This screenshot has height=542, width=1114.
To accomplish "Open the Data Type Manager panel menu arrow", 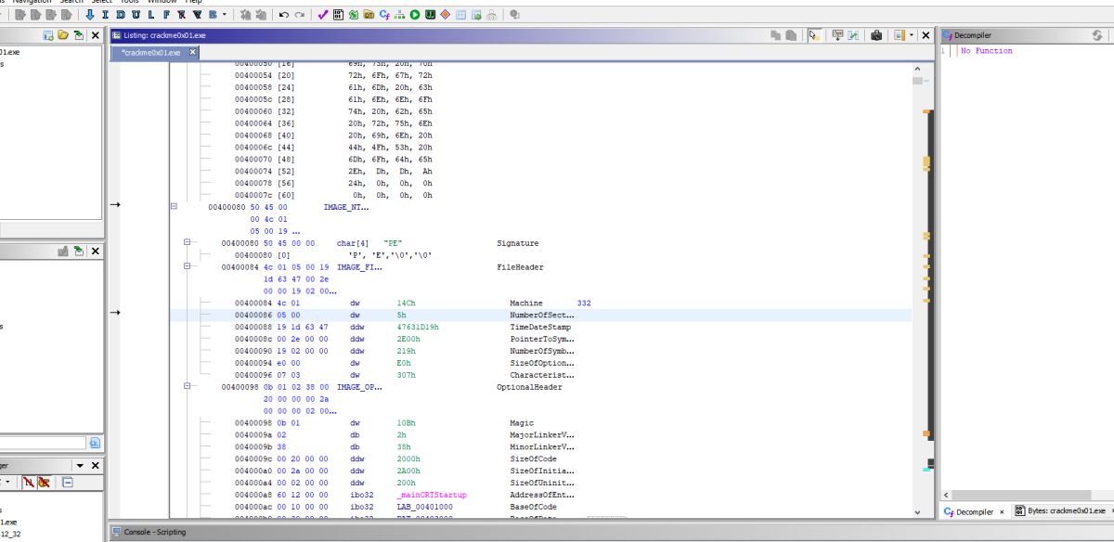I will click(x=80, y=465).
